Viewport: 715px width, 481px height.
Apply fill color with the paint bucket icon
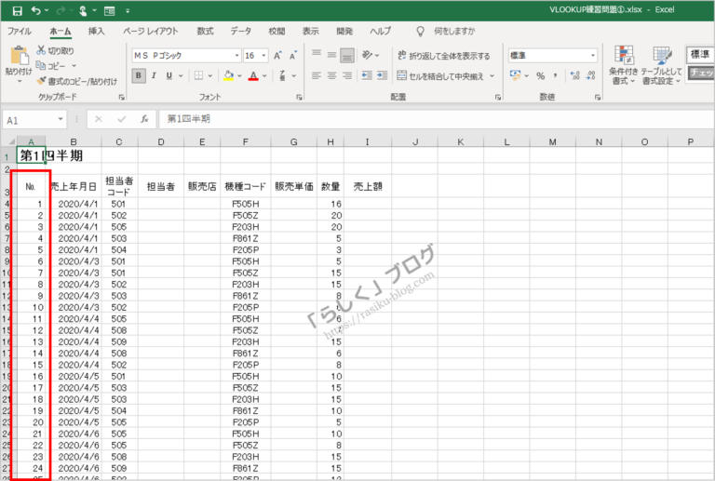point(228,75)
